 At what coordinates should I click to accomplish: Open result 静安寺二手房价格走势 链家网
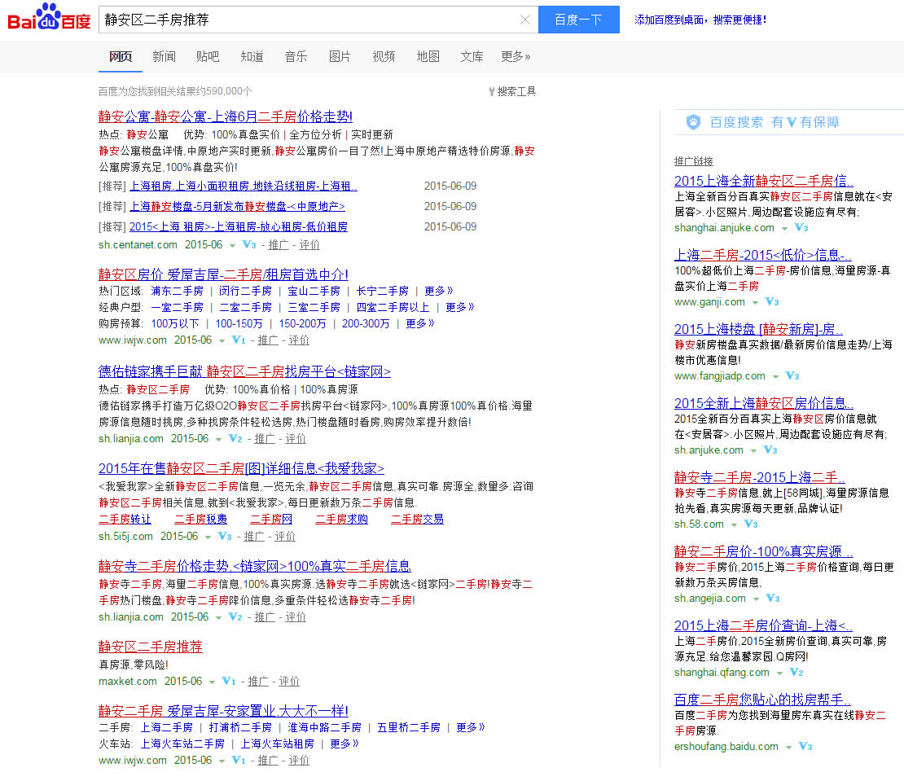click(254, 566)
